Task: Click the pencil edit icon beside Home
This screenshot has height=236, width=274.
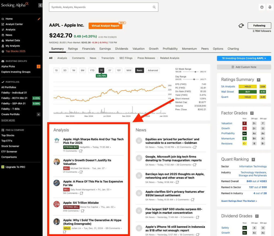Action: coord(39,19)
